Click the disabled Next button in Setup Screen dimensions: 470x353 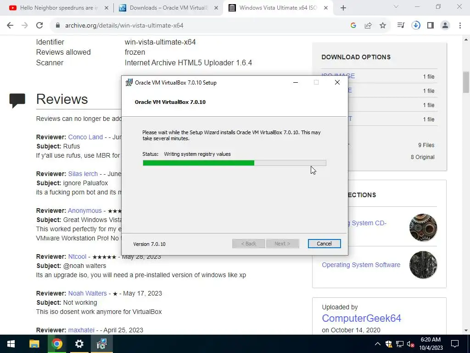(282, 244)
